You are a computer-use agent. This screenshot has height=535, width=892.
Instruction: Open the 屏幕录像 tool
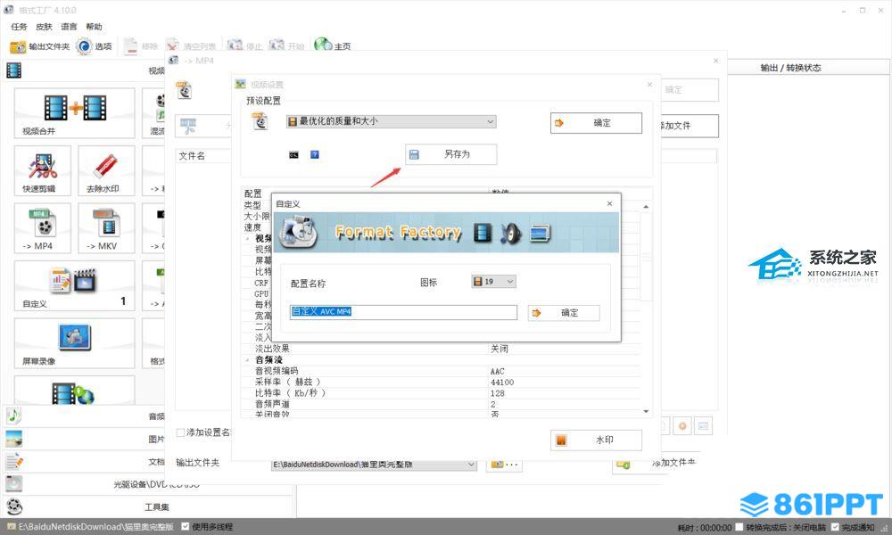pos(75,342)
